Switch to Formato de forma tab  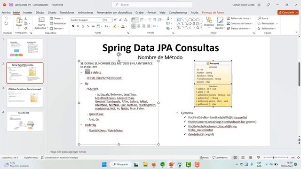point(213,13)
